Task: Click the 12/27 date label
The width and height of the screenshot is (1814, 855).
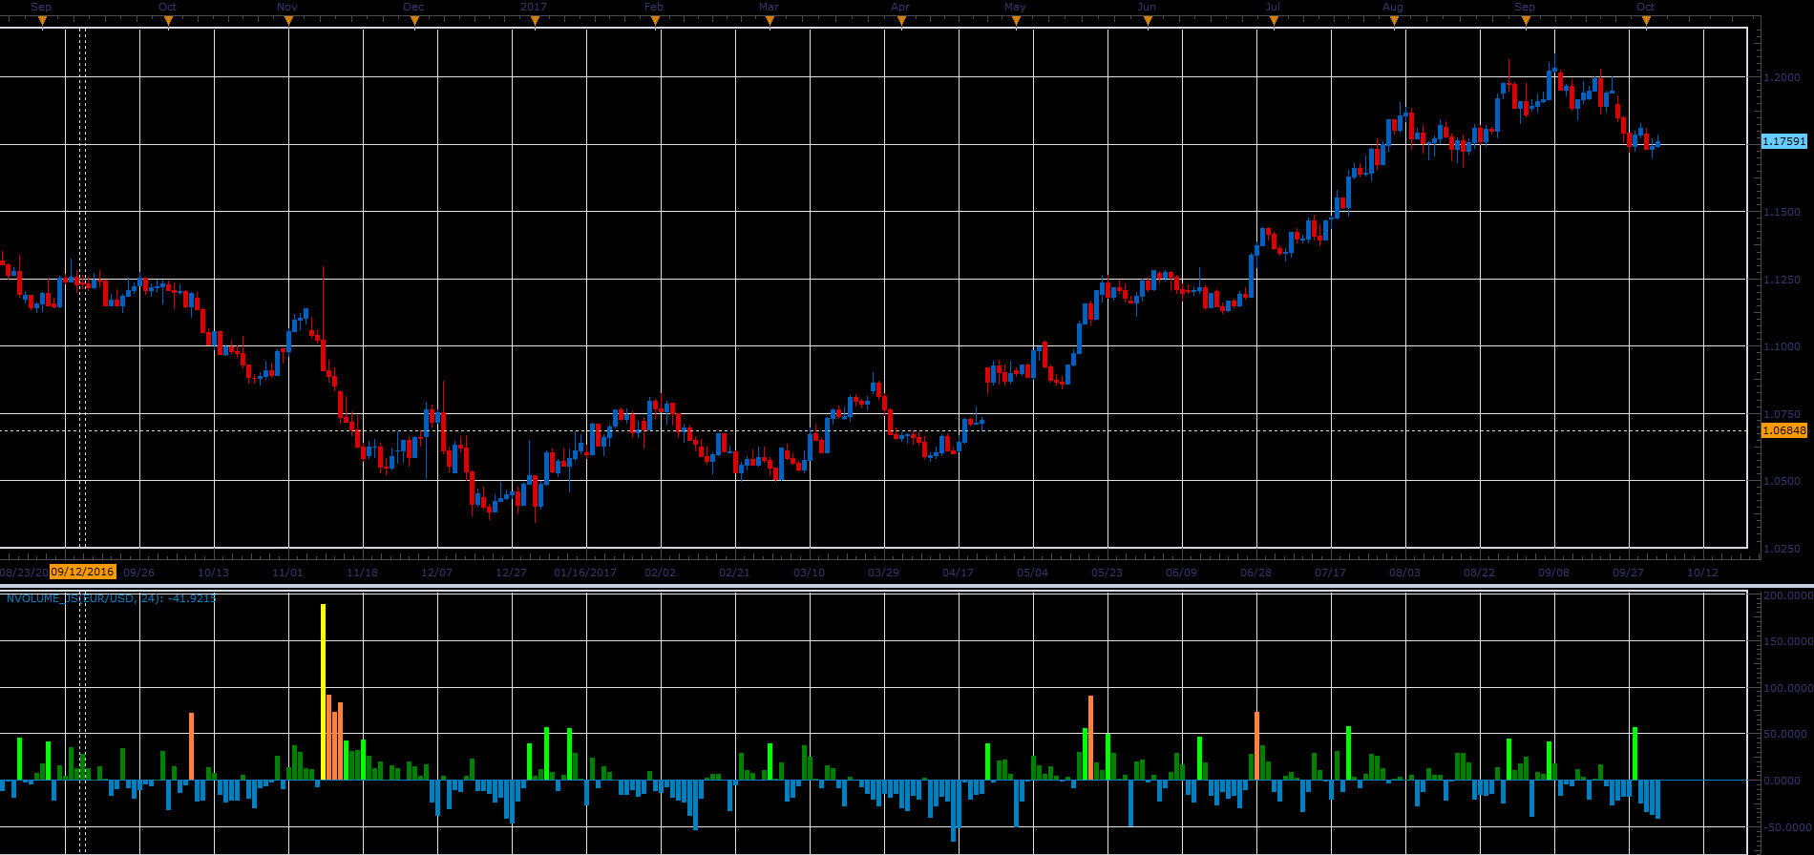Action: pos(511,573)
